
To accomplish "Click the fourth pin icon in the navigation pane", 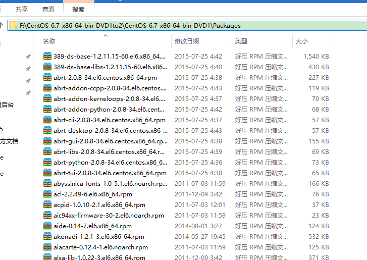I will [x=28, y=93].
